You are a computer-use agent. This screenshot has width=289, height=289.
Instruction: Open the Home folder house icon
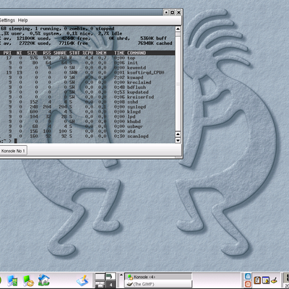pyautogui.click(x=44, y=280)
